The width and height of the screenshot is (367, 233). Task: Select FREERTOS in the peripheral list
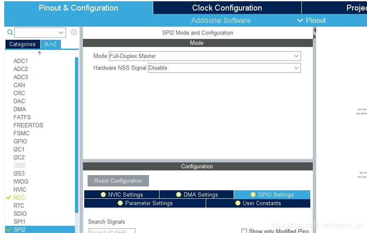point(28,125)
